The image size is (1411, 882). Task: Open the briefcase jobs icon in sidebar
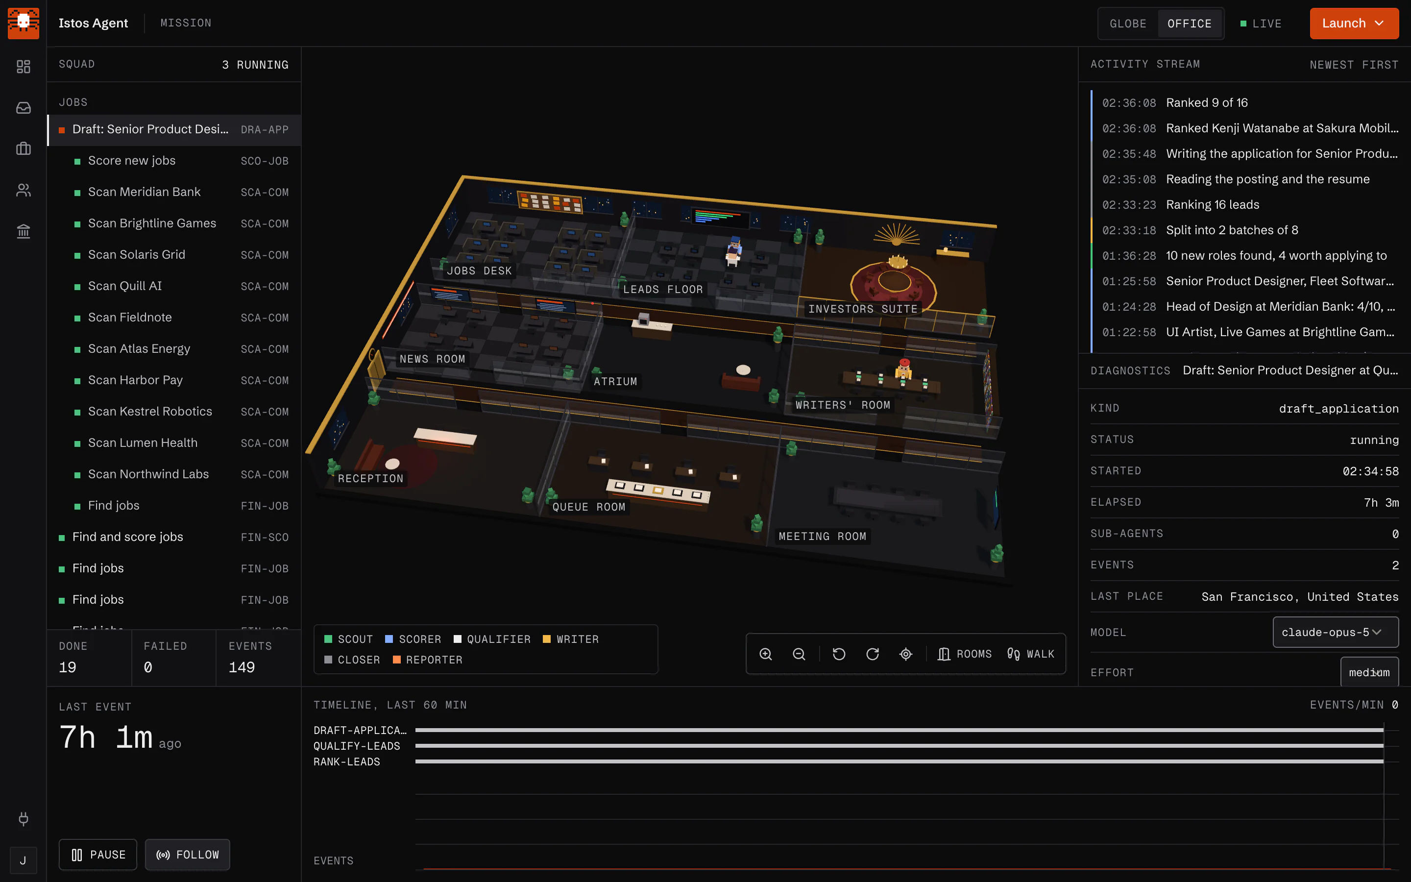coord(24,149)
